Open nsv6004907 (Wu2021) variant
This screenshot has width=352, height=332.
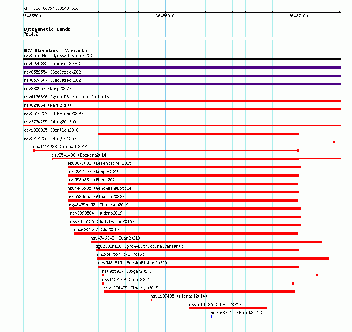click(97, 230)
